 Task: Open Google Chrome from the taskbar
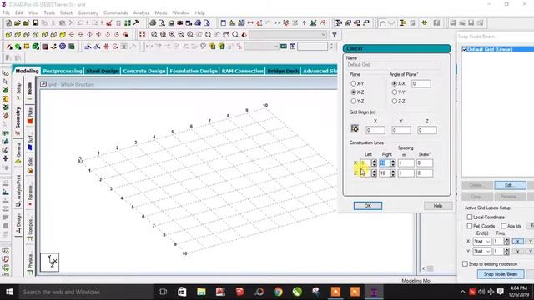(x=278, y=292)
